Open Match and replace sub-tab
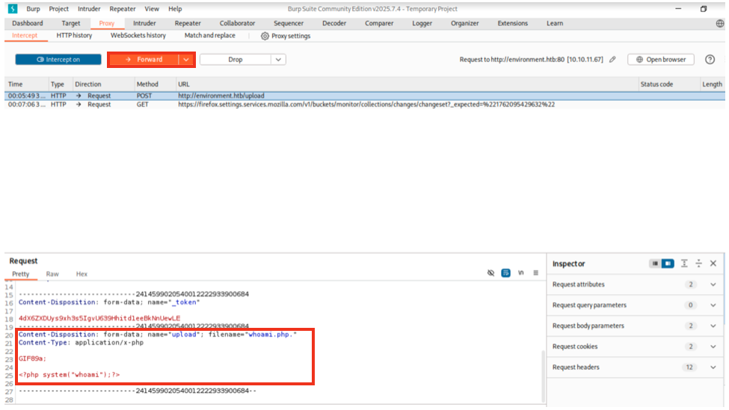 (x=209, y=35)
